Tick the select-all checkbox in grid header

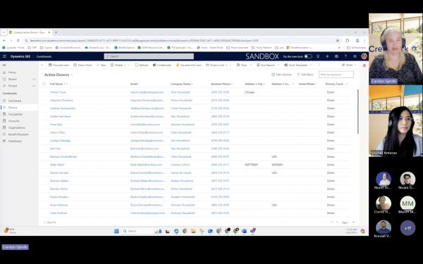[44, 84]
